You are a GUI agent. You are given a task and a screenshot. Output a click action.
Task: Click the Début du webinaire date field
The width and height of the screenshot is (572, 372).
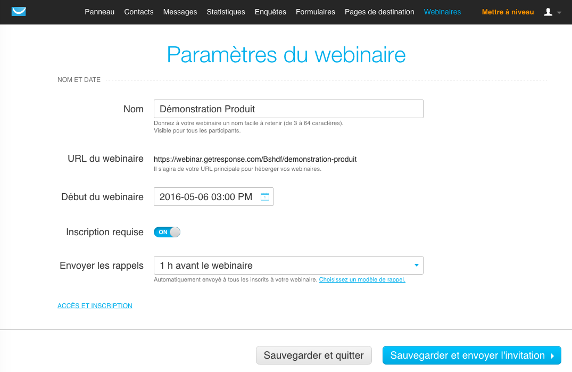coord(213,196)
